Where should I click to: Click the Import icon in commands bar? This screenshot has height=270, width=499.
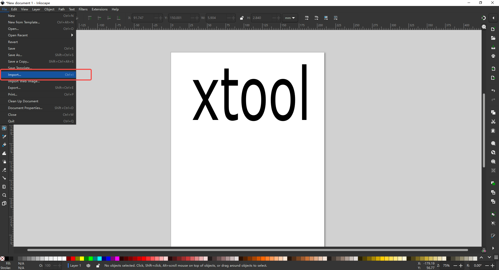coord(493,69)
